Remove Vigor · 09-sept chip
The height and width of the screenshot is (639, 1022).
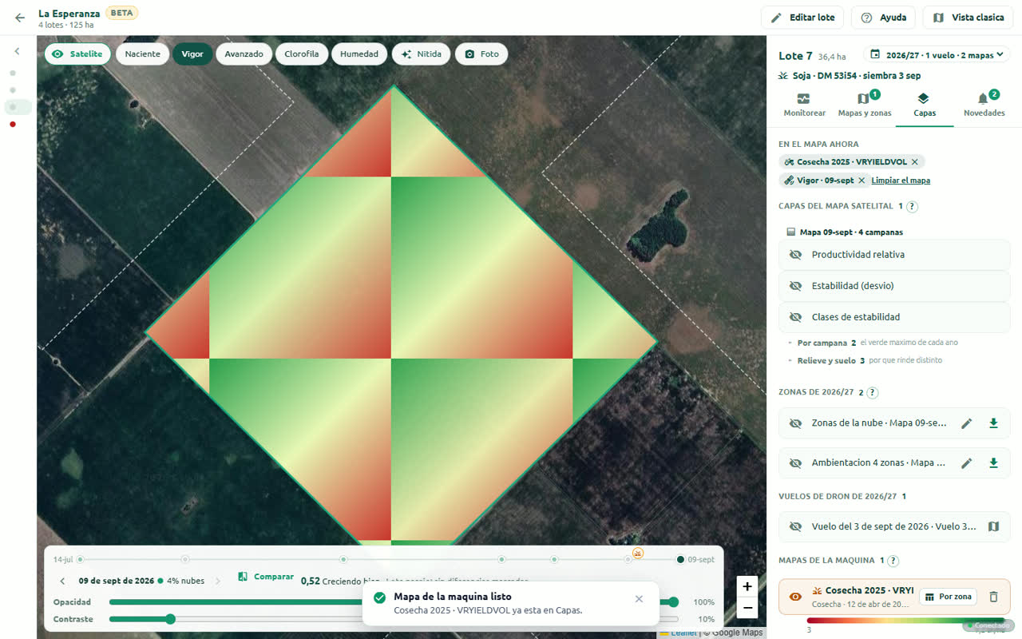click(x=862, y=181)
